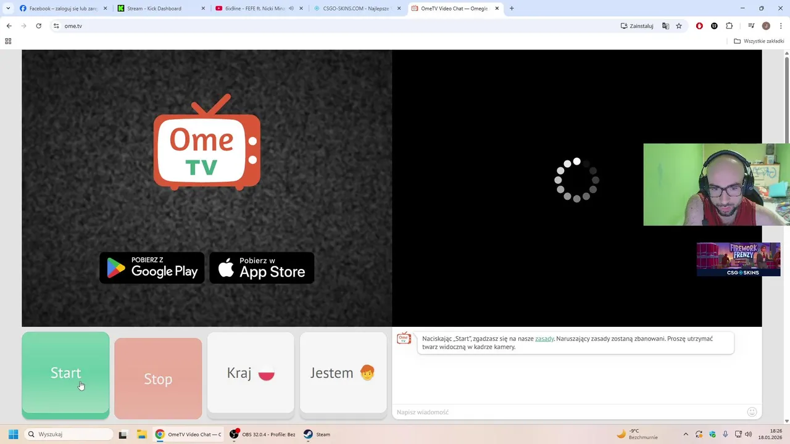Bookmark this page with star icon
This screenshot has height=444, width=790.
point(679,26)
